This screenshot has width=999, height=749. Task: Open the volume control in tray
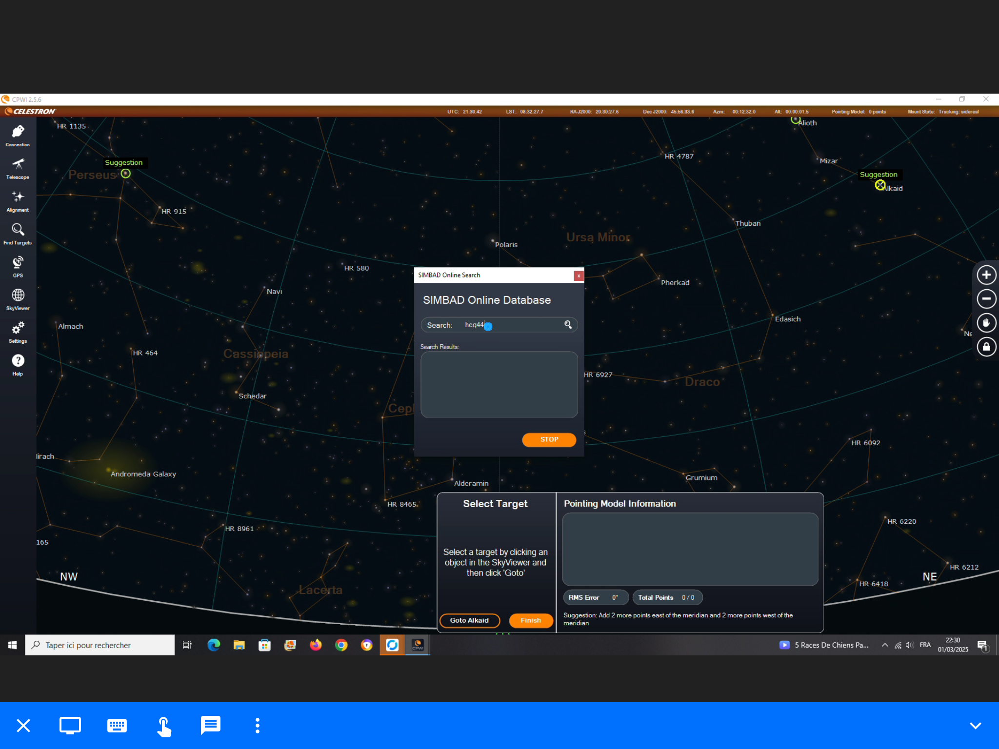coord(909,645)
